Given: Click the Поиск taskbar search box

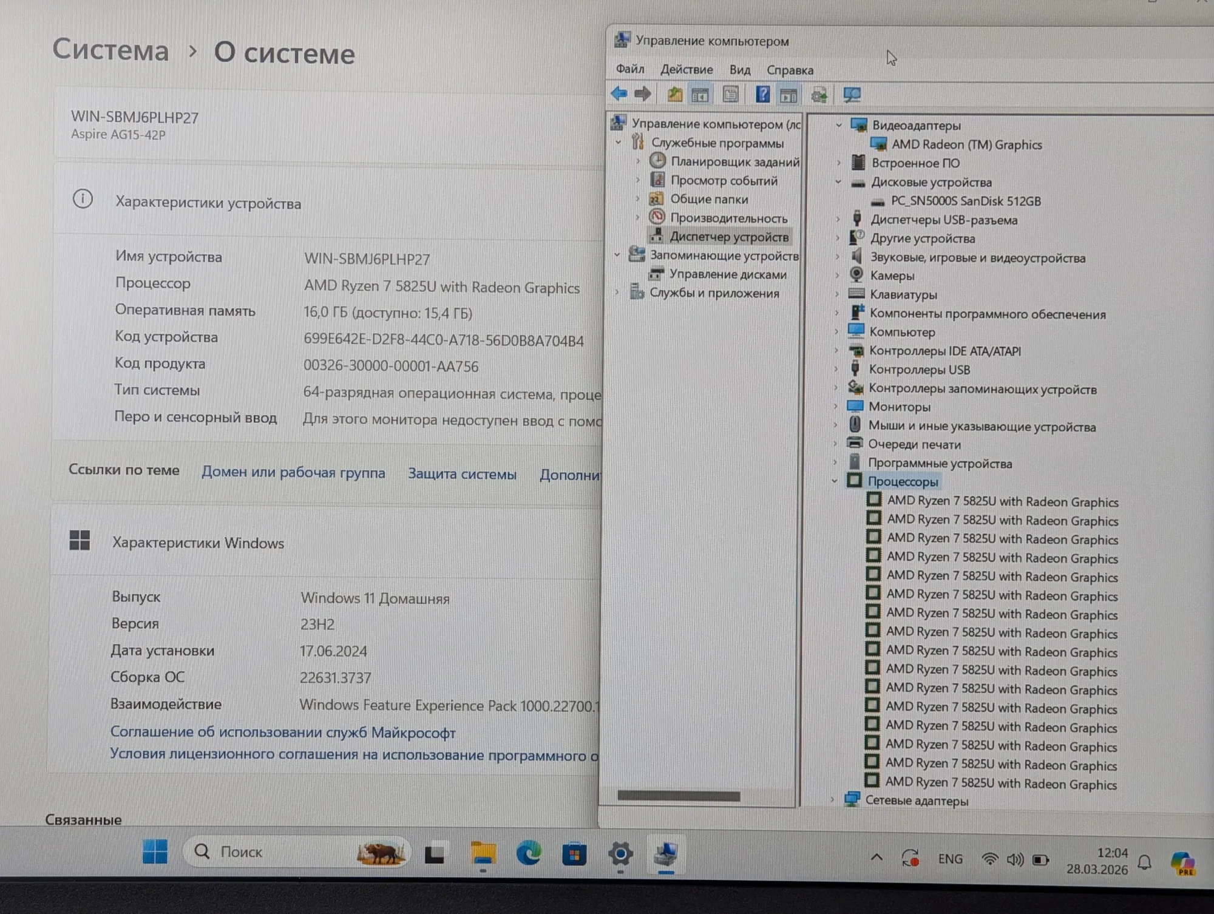Looking at the screenshot, I should tap(296, 851).
